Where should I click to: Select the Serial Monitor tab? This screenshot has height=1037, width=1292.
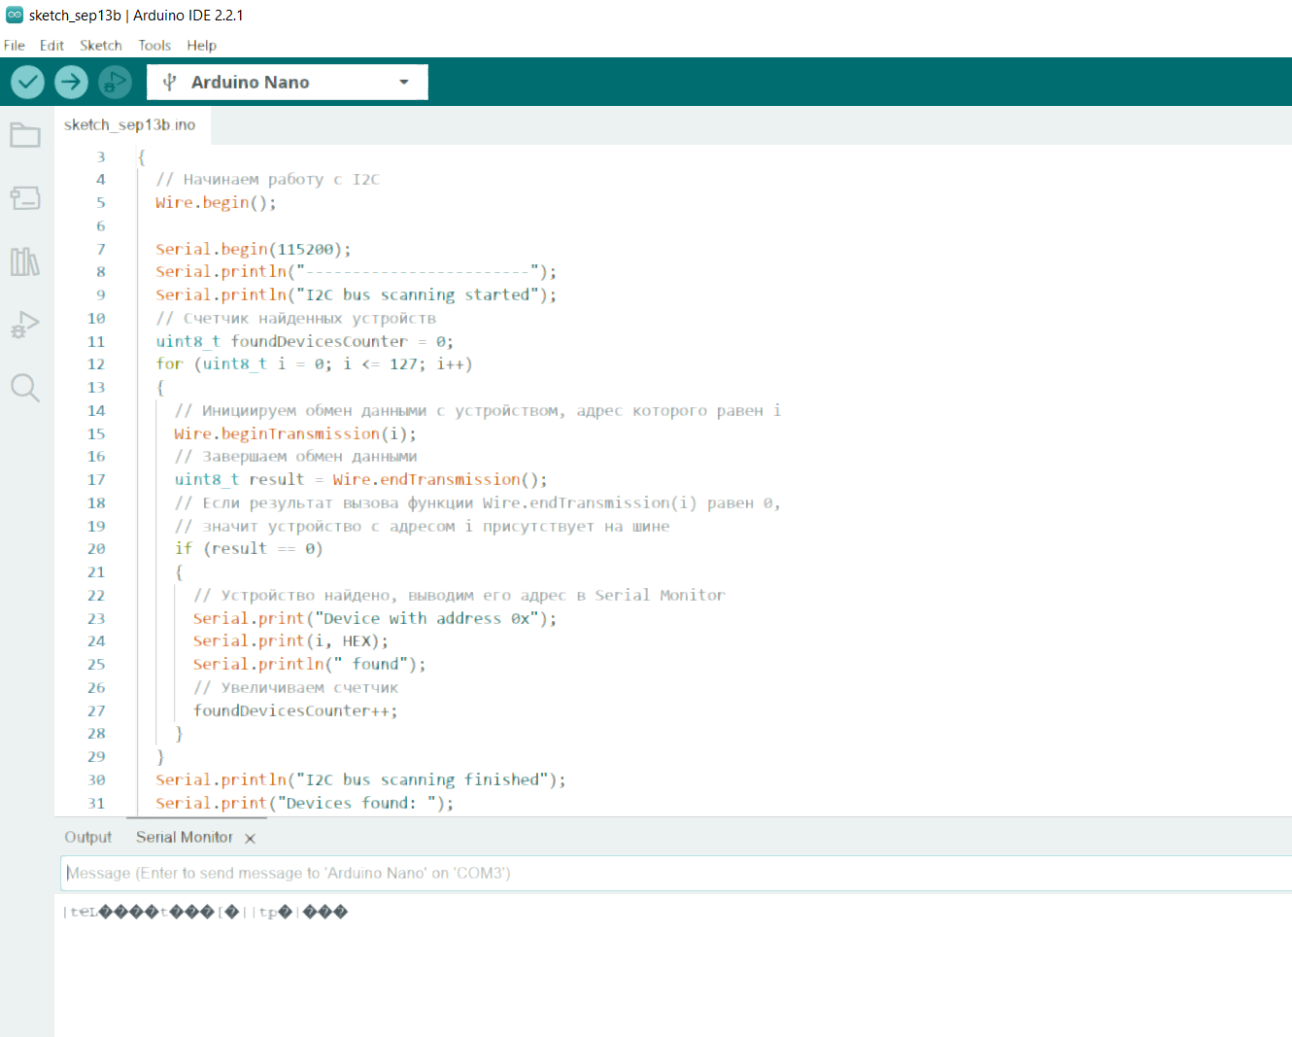pos(185,837)
